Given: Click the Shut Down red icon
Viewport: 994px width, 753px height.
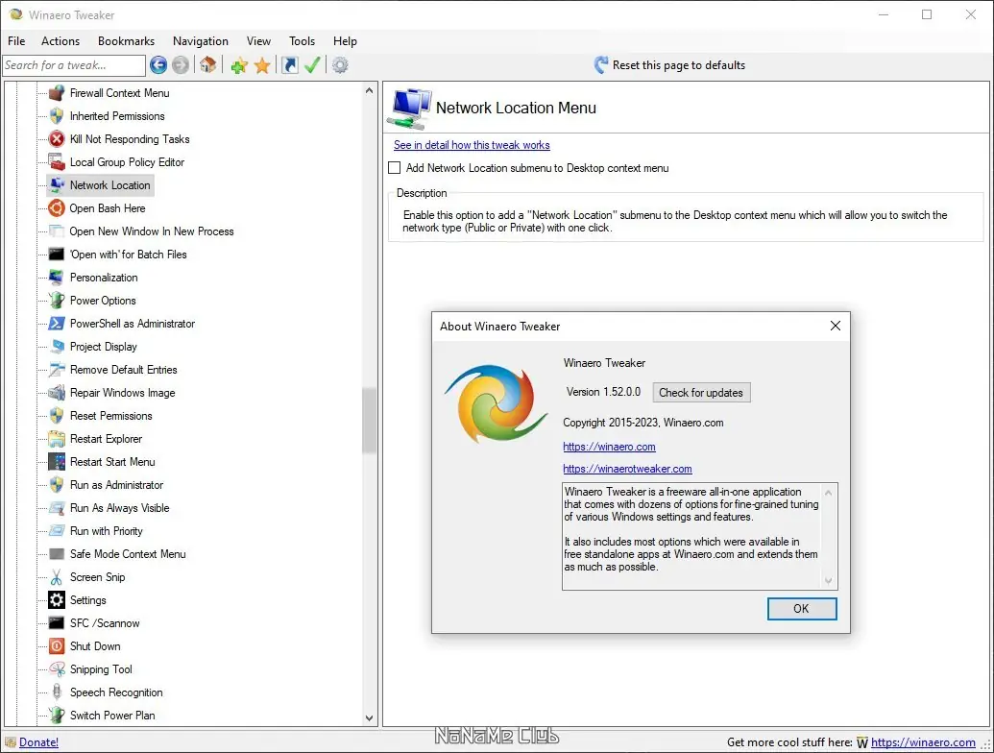Looking at the screenshot, I should click(57, 645).
